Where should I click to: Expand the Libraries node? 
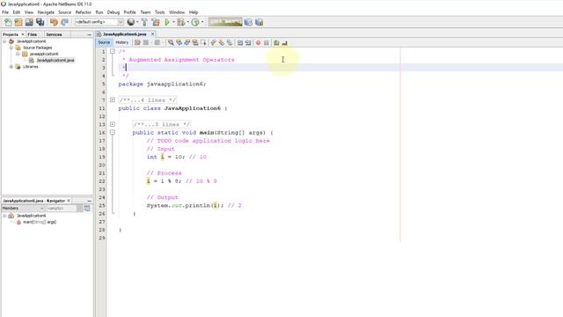tap(11, 67)
